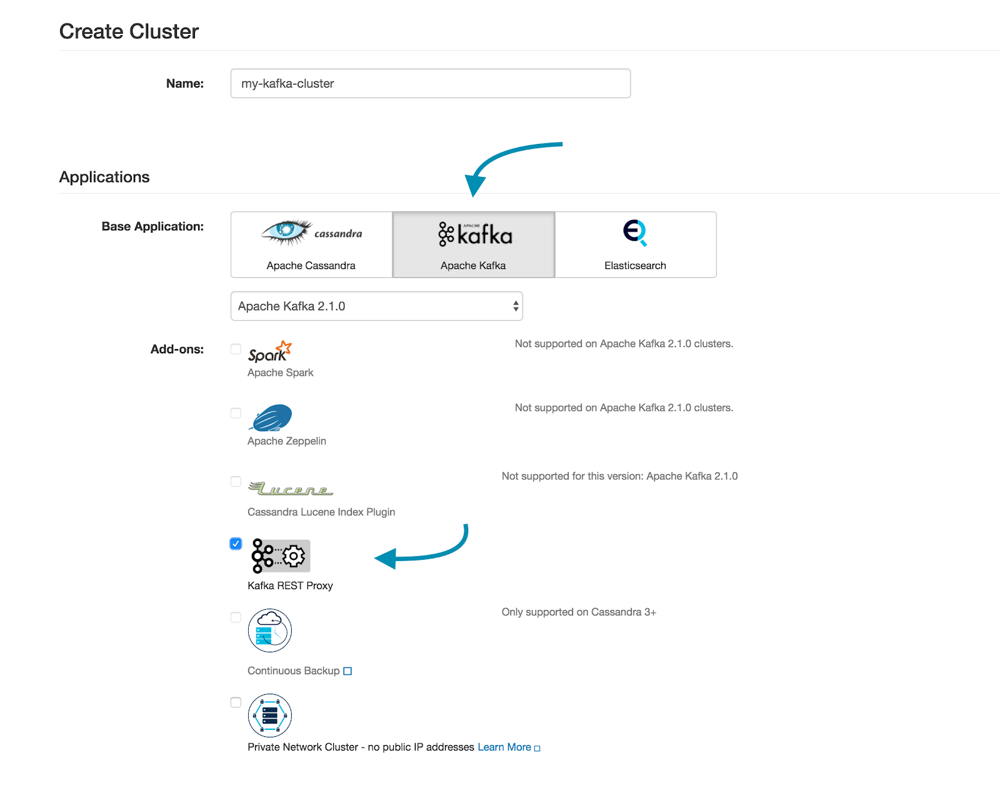Click Private Network Cluster description text
Viewport: 1000px width, 805px height.
361,747
